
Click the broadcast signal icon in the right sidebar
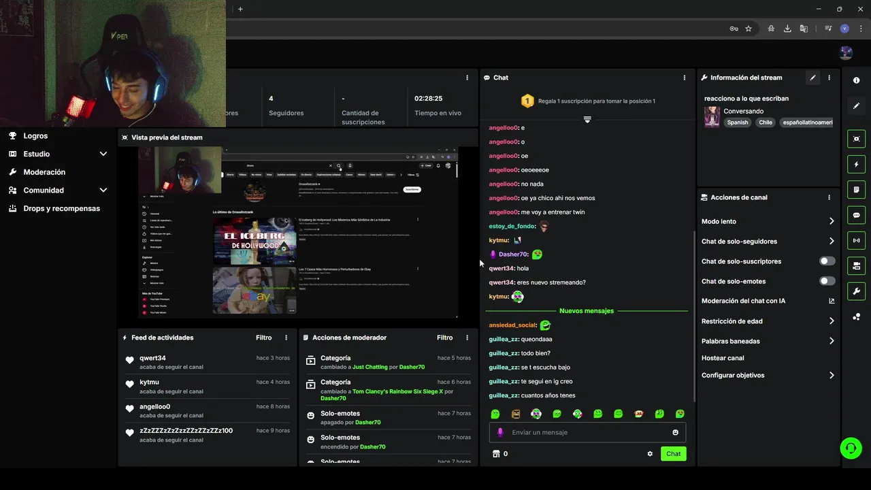click(856, 240)
